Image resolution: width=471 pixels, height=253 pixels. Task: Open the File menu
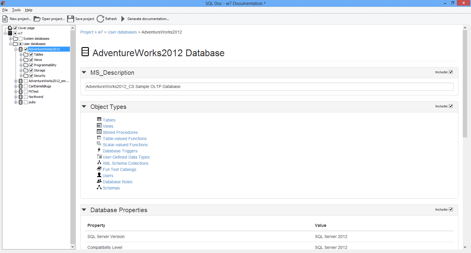point(5,10)
